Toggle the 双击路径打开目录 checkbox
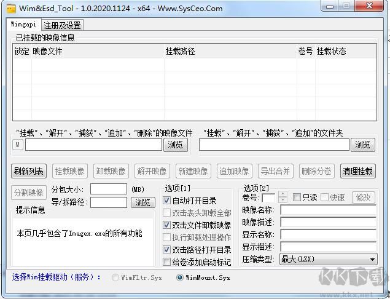Screen dimensions: 390x299 click(166, 249)
